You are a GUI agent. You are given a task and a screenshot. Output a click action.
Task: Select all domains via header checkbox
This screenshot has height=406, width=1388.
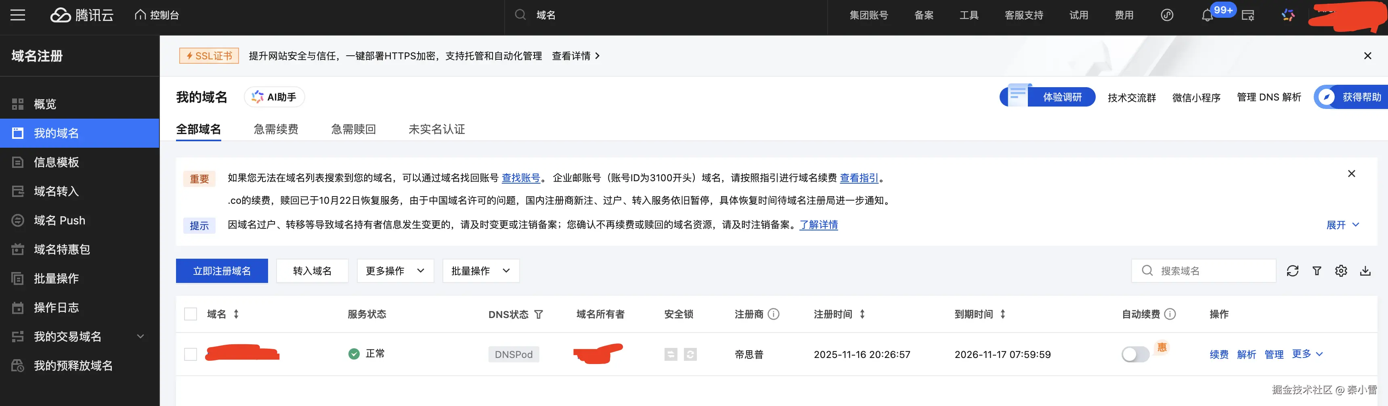click(x=190, y=314)
